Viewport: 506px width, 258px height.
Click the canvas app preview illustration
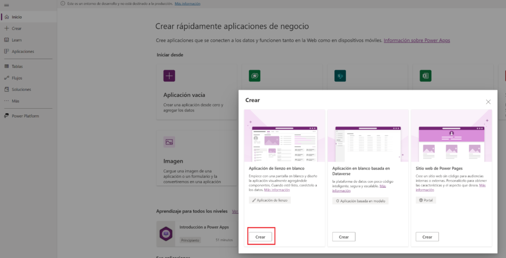coord(284,135)
